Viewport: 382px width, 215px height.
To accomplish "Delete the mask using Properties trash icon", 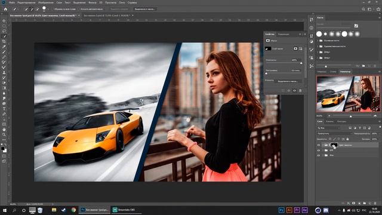I will click(300, 90).
